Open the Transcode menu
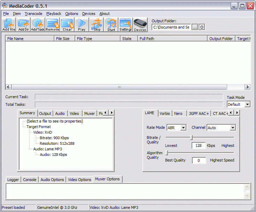Screen dimensions: 256x212 (x=33, y=14)
